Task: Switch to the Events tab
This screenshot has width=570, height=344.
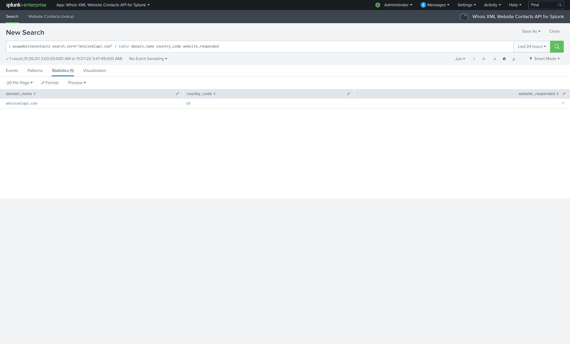Action: click(12, 70)
